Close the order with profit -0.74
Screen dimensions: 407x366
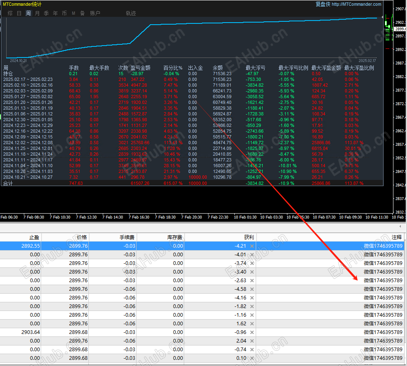pyautogui.click(x=252, y=350)
